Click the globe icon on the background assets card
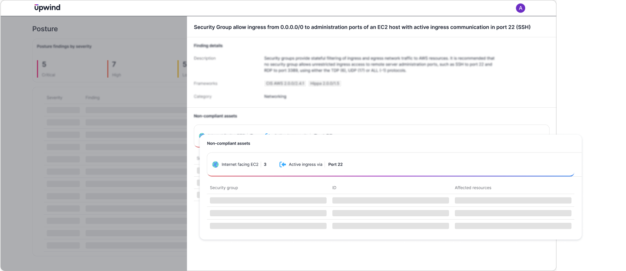This screenshot has width=626, height=271. 201,134
